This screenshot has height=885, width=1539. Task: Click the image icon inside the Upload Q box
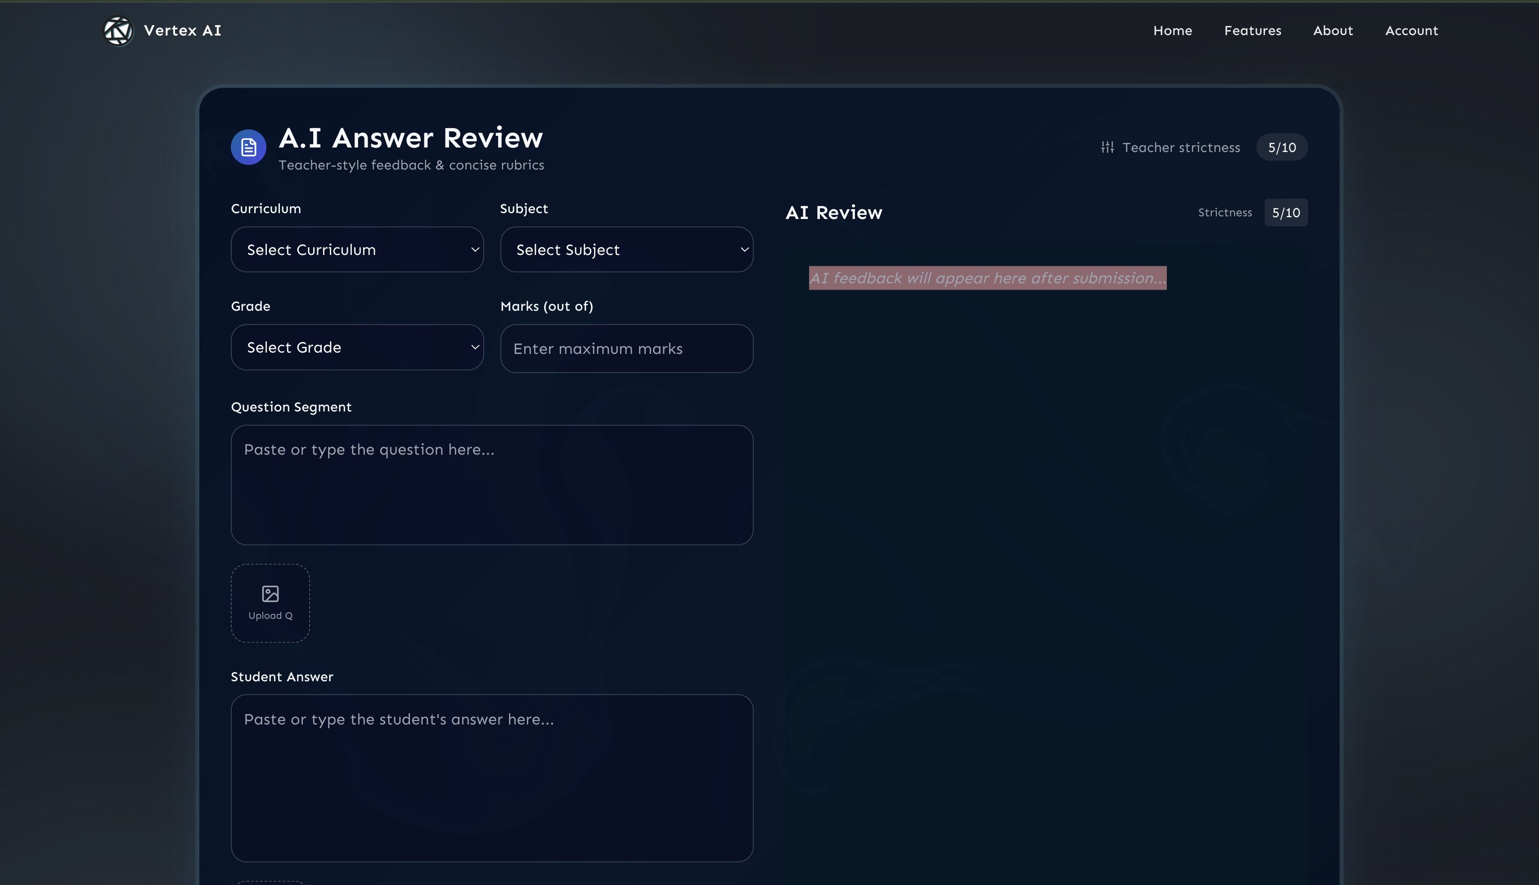click(270, 594)
